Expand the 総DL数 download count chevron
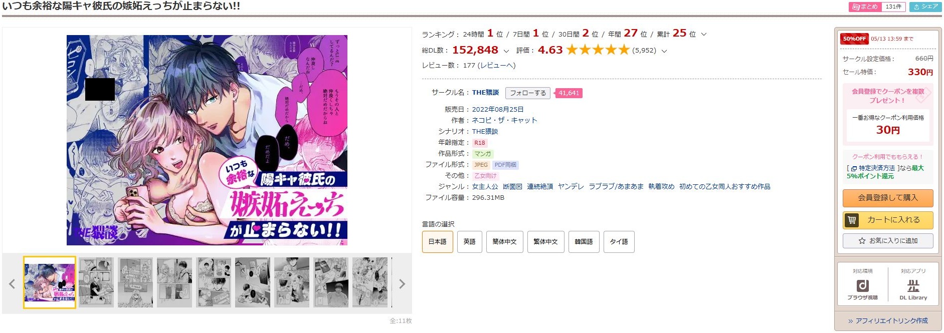This screenshot has height=333, width=944. 506,51
